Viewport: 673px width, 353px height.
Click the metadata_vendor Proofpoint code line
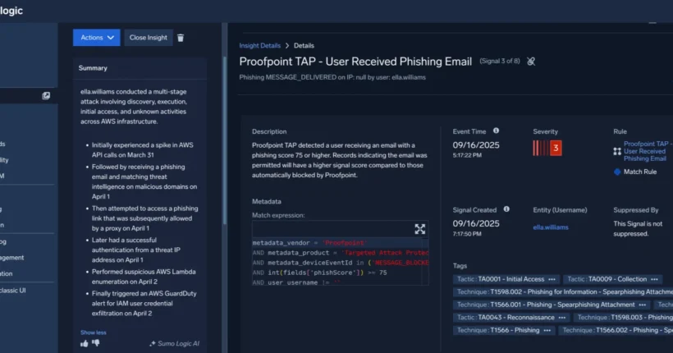[x=310, y=243]
